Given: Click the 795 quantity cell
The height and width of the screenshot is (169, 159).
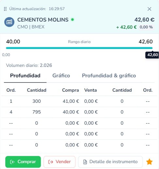Looking at the screenshot, I should pyautogui.click(x=37, y=112).
